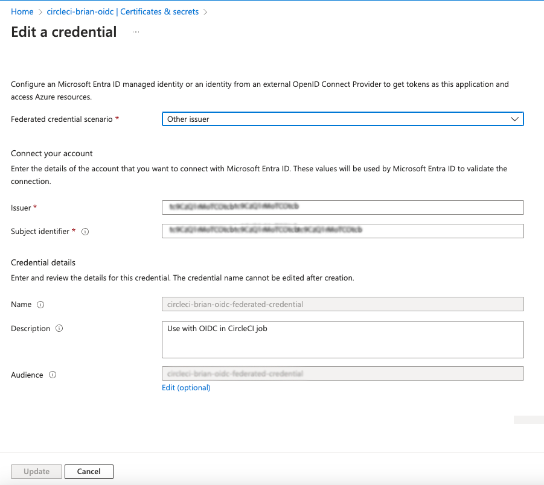Click the Subject identifier info icon
This screenshot has height=485, width=544.
click(x=85, y=231)
